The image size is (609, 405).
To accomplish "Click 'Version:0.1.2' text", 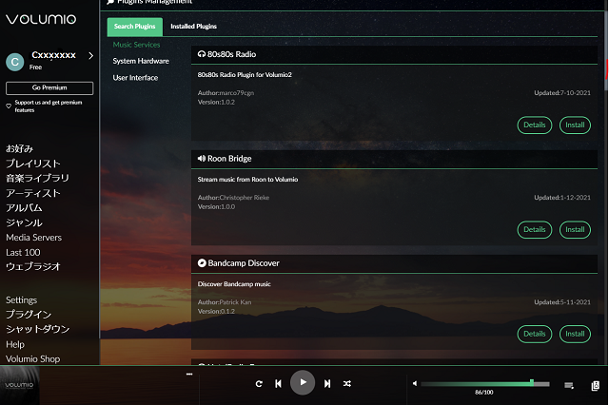I will pos(216,312).
